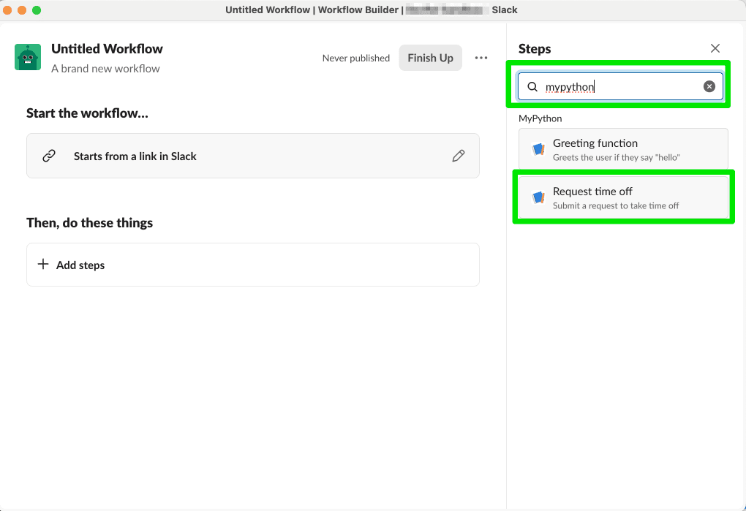
Task: Click the chain link icon in trigger row
Action: pos(49,156)
